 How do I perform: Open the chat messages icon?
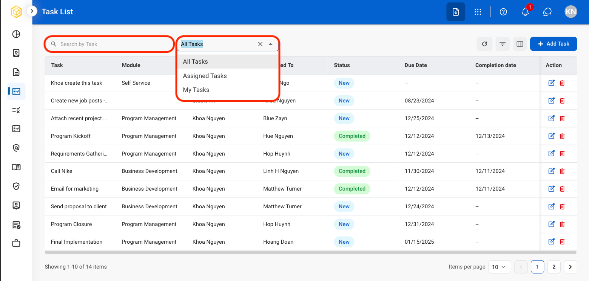click(547, 12)
